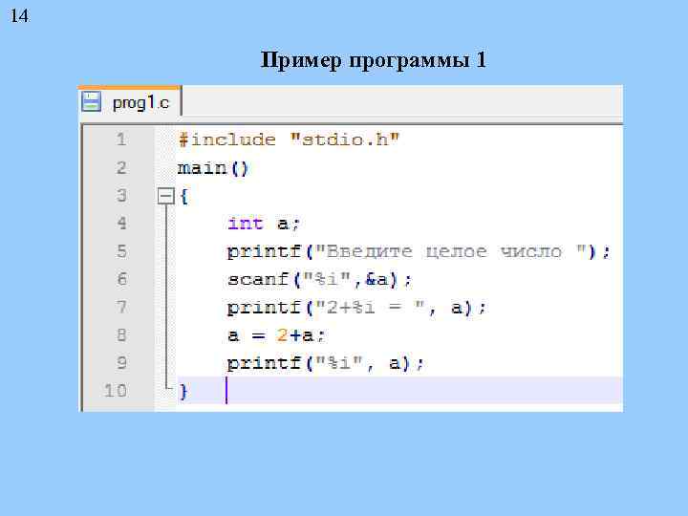Click the printf("%i", a) line
688x516 pixels.
point(325,364)
